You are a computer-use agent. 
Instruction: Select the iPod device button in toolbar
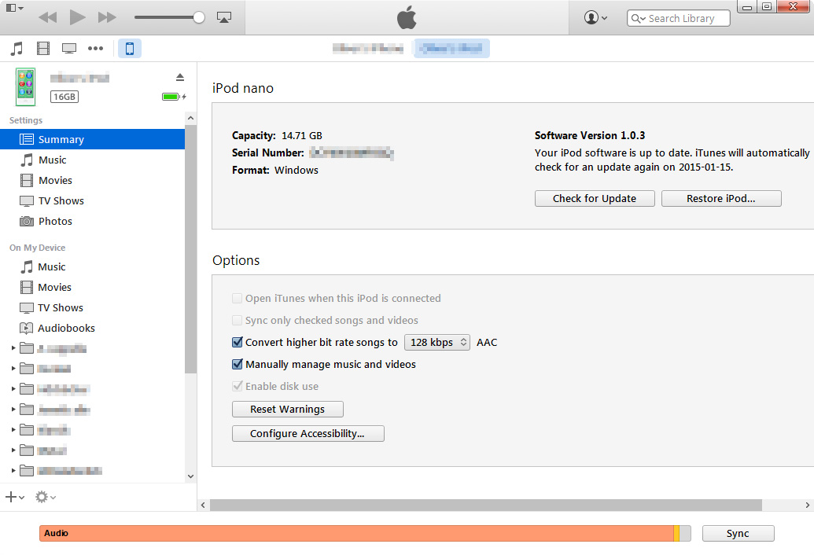pyautogui.click(x=130, y=49)
